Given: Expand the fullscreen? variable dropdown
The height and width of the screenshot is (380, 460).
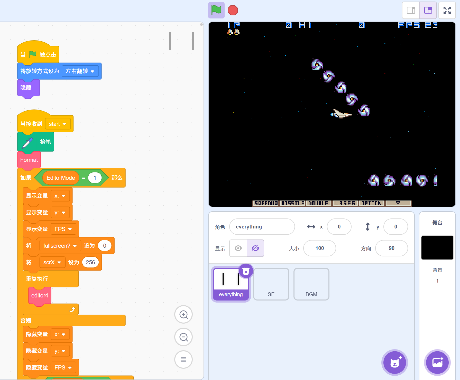Looking at the screenshot, I should [60, 246].
